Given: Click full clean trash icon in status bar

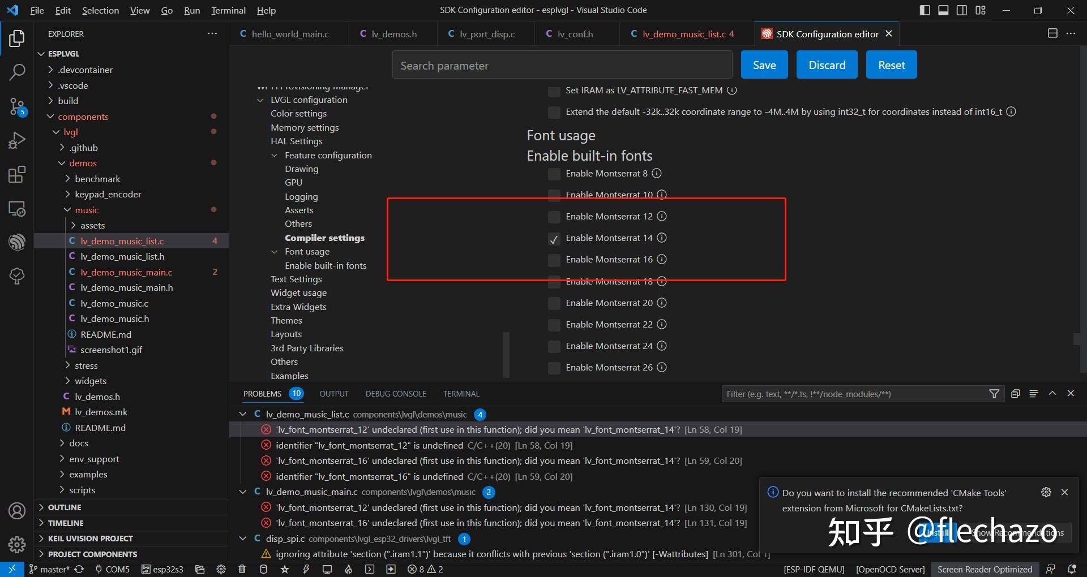Looking at the screenshot, I should pyautogui.click(x=242, y=569).
